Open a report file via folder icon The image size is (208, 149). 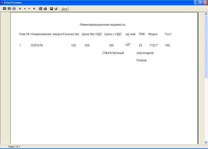click(56, 9)
